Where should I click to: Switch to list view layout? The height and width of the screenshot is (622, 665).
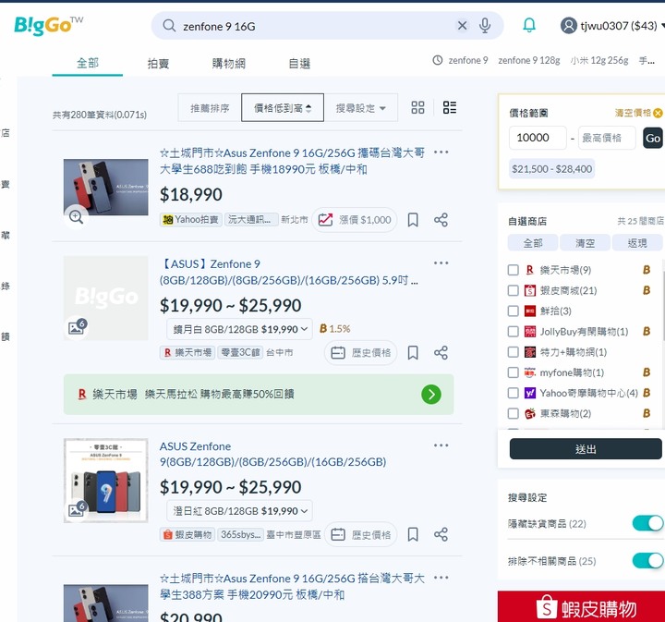click(x=450, y=108)
